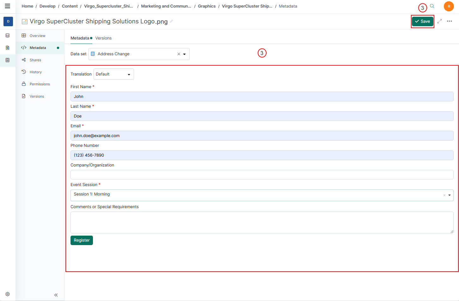Clear the Address Change data set selection
This screenshot has width=459, height=301.
click(x=179, y=54)
